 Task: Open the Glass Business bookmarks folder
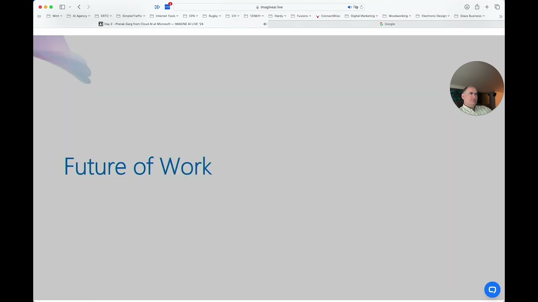pos(469,16)
